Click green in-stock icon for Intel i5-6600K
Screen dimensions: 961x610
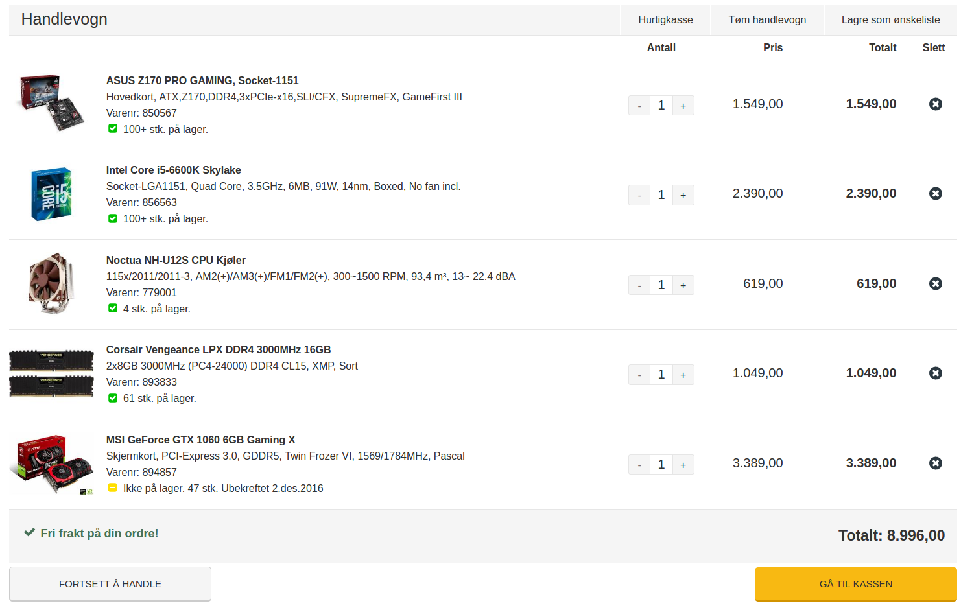tap(113, 218)
